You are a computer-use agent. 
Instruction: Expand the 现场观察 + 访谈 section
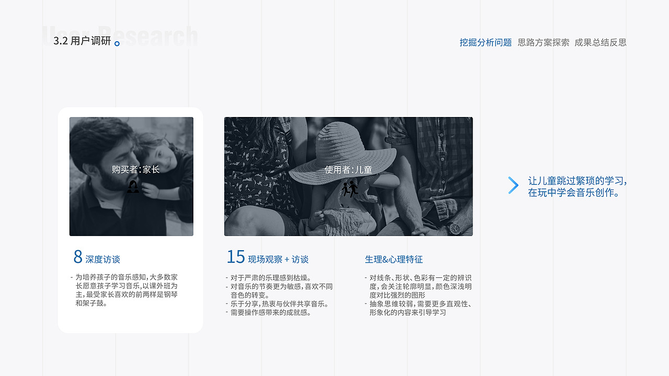click(278, 258)
